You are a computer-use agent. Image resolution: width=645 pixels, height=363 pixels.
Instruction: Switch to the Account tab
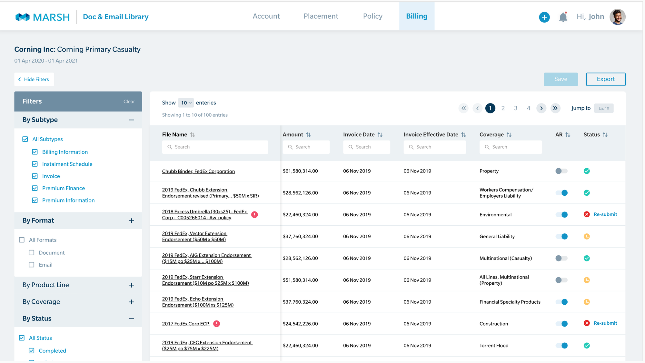(266, 16)
